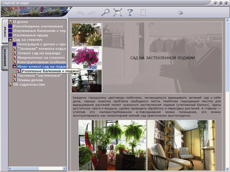Select Сад за стеклом tree item
Image resolution: width=230 pixels, height=172 pixels.
(28, 40)
